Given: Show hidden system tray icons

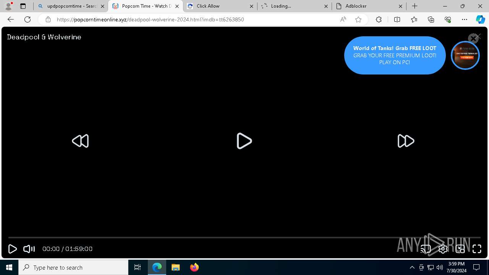Looking at the screenshot, I should [x=412, y=267].
